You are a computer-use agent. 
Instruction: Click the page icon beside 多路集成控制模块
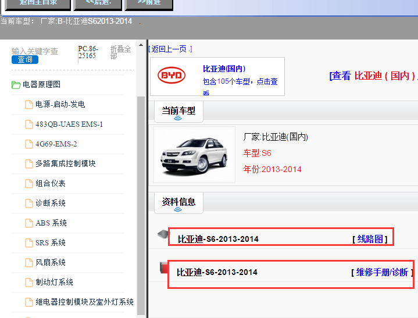coord(29,164)
